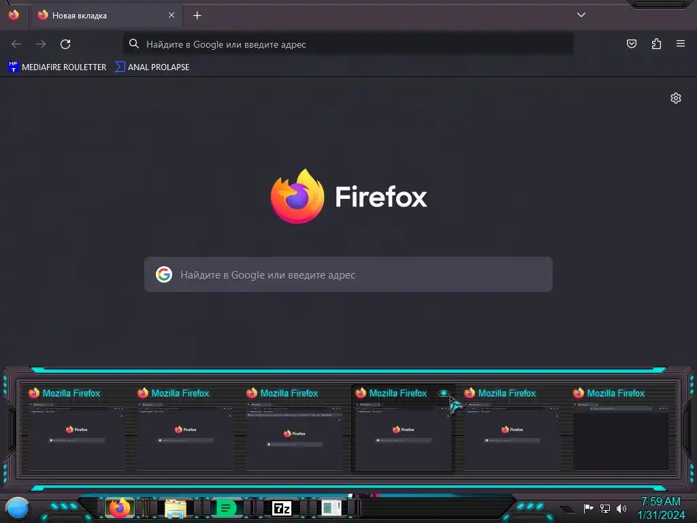The width and height of the screenshot is (697, 523).
Task: Click the Save to Pocket icon
Action: click(631, 44)
